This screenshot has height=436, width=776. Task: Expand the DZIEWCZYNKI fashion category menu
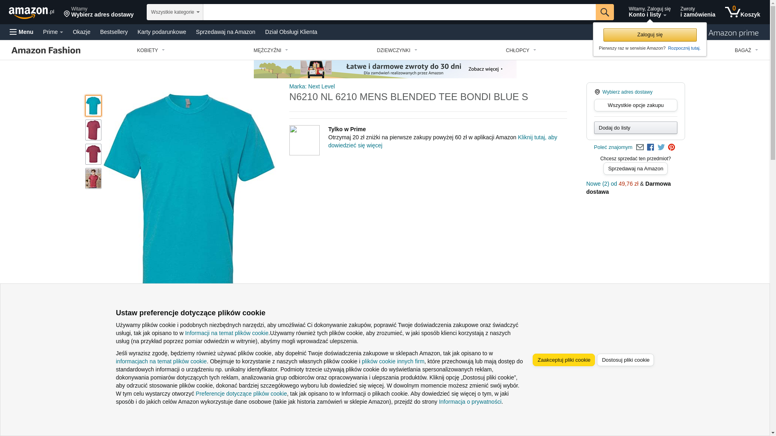397,50
